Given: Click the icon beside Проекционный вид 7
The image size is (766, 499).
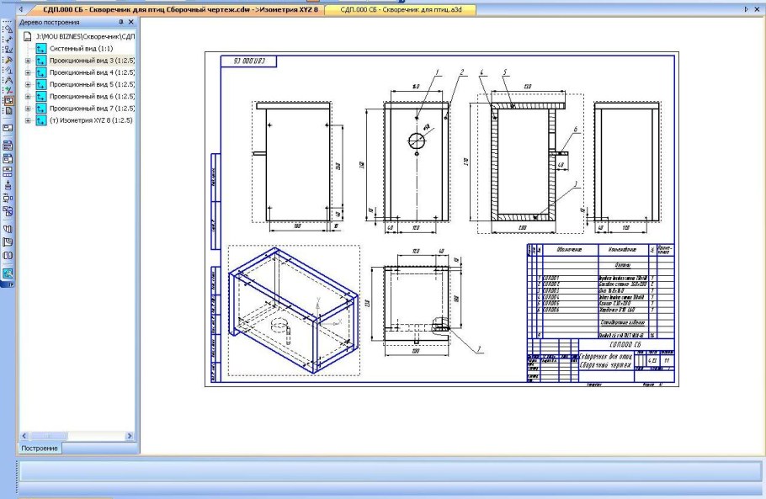Looking at the screenshot, I should pos(41,109).
